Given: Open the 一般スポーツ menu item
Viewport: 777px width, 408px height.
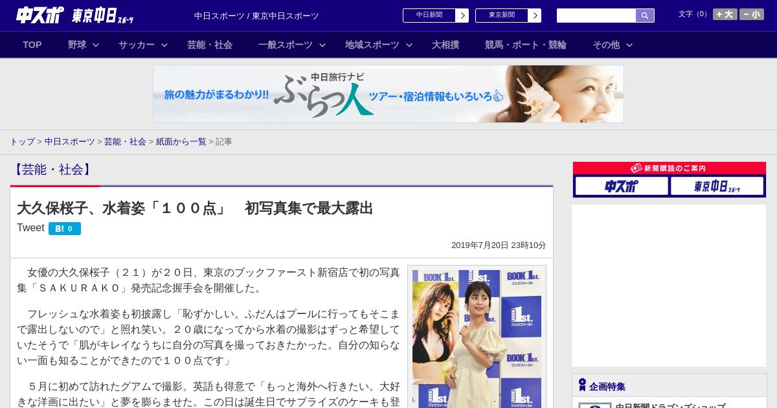Looking at the screenshot, I should click(x=286, y=45).
